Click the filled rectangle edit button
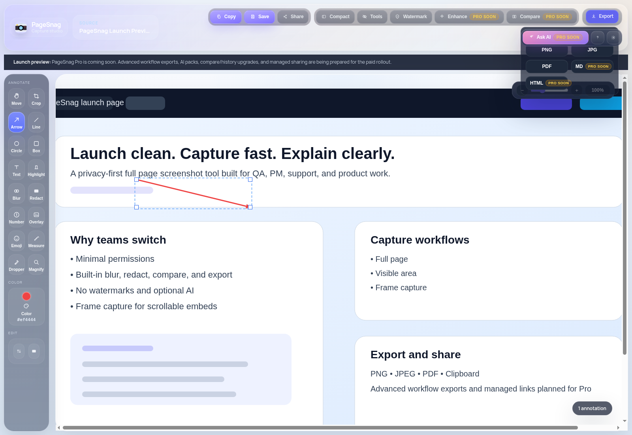632x435 pixels. point(34,351)
